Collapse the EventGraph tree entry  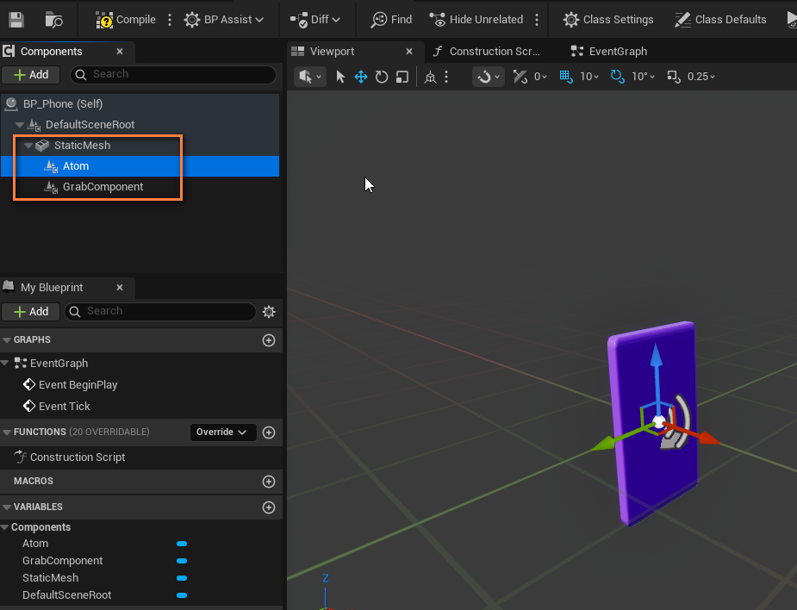5,363
